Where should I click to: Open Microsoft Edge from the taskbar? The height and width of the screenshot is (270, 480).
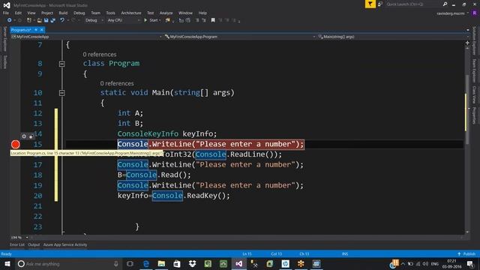(146, 263)
